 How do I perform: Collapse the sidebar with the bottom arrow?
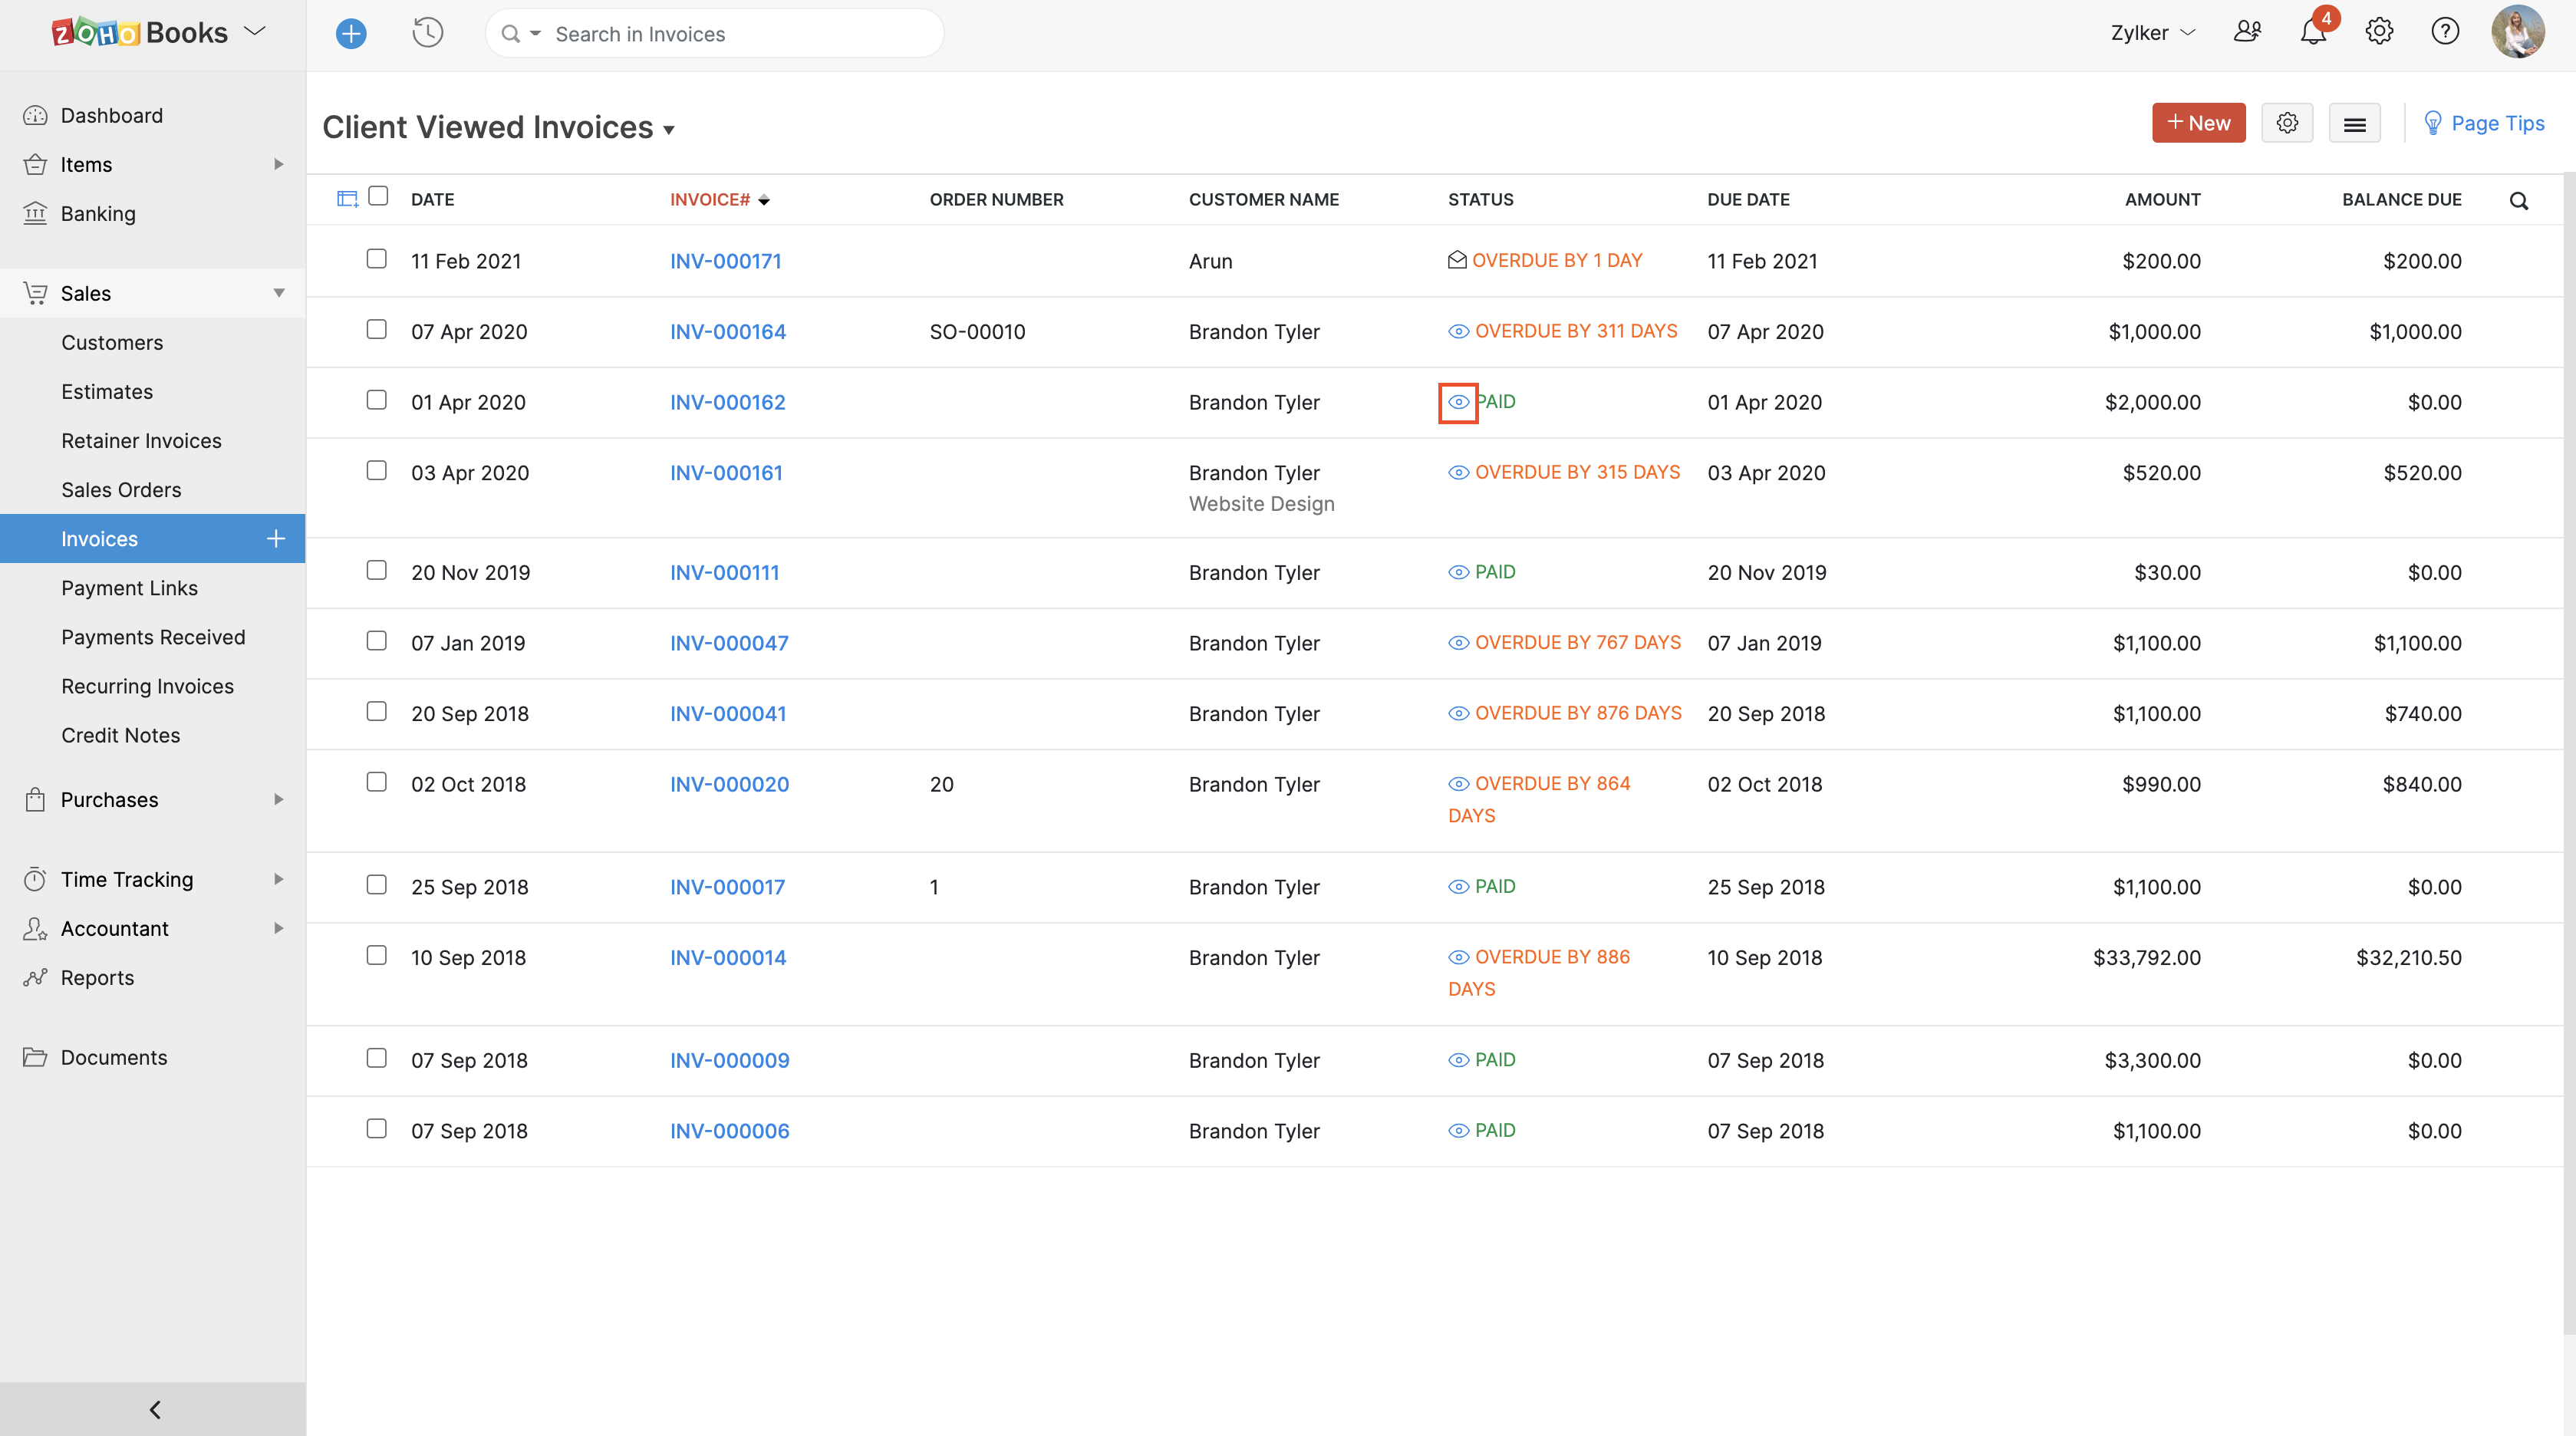tap(154, 1409)
